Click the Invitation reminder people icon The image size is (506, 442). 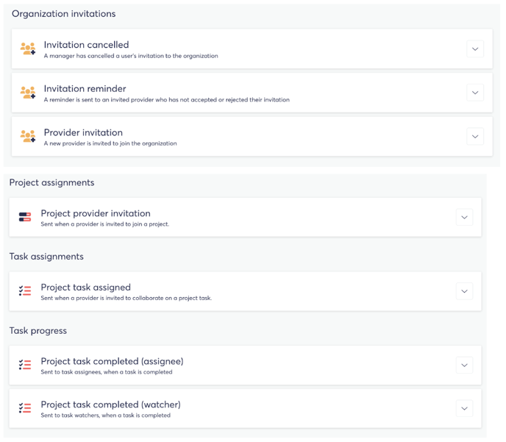[x=28, y=93]
